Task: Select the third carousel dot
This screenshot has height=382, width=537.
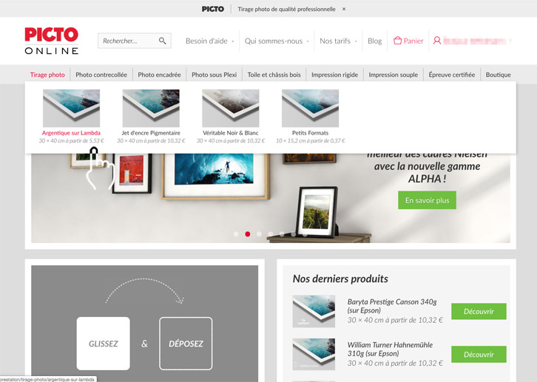Action: [x=259, y=234]
